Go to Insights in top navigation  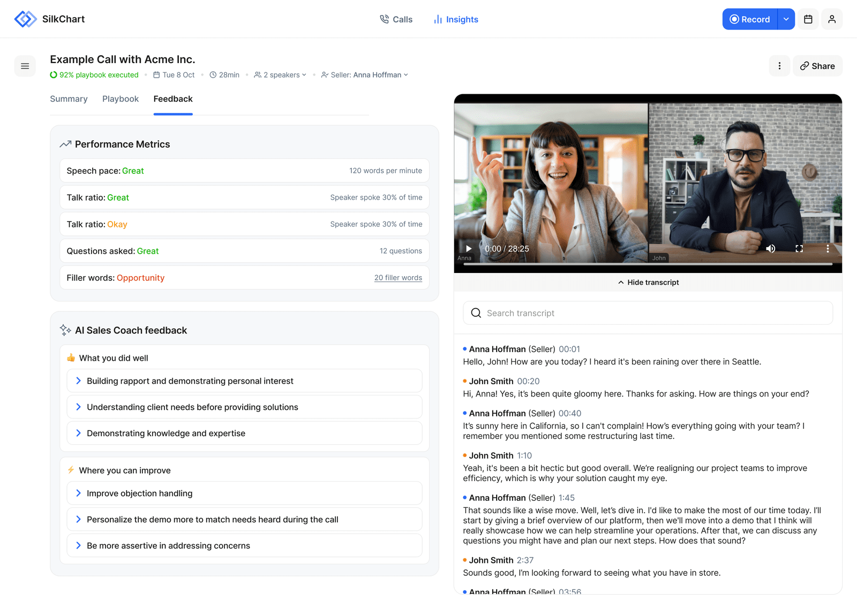(x=456, y=19)
